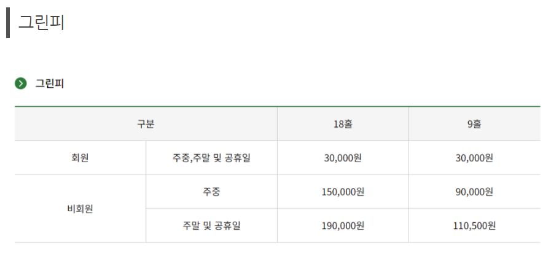551x253 pixels.
Task: Click the blank area right of 그린피 subtitle
Action: click(x=307, y=84)
